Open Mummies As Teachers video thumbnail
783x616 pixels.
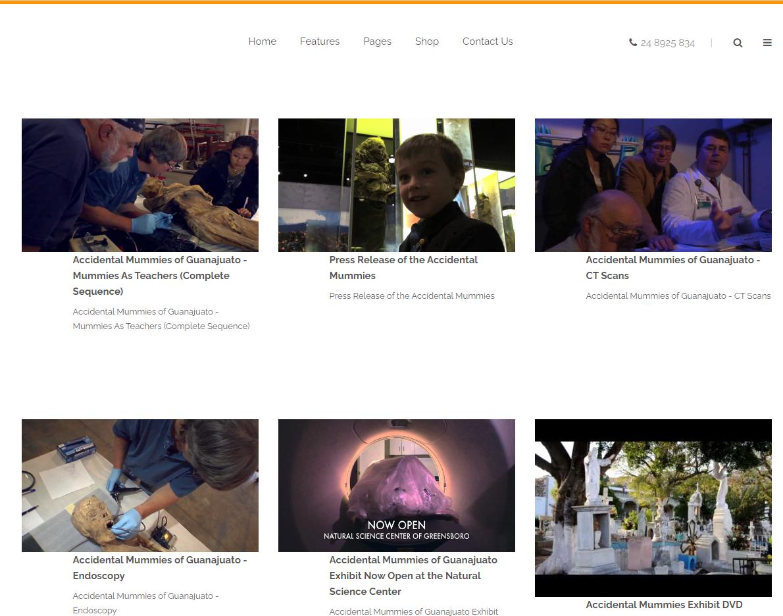[x=139, y=185]
